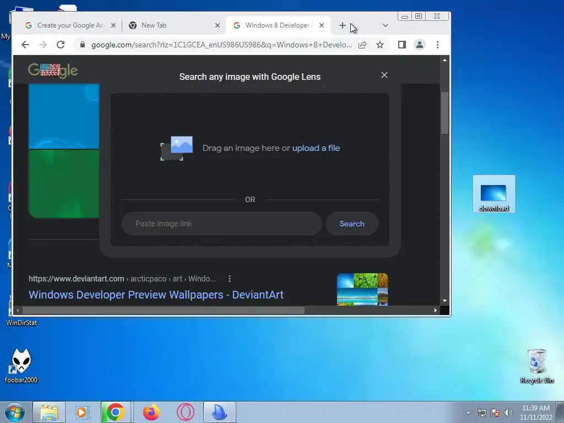This screenshot has height=423, width=564.
Task: Click the DeviantArt result wallpaper thumbnail
Action: pyautogui.click(x=362, y=289)
